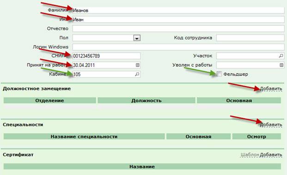Viewport: 287px width, 175px height.
Task: Open calendar picker for Принят на работу date
Action: point(138,65)
